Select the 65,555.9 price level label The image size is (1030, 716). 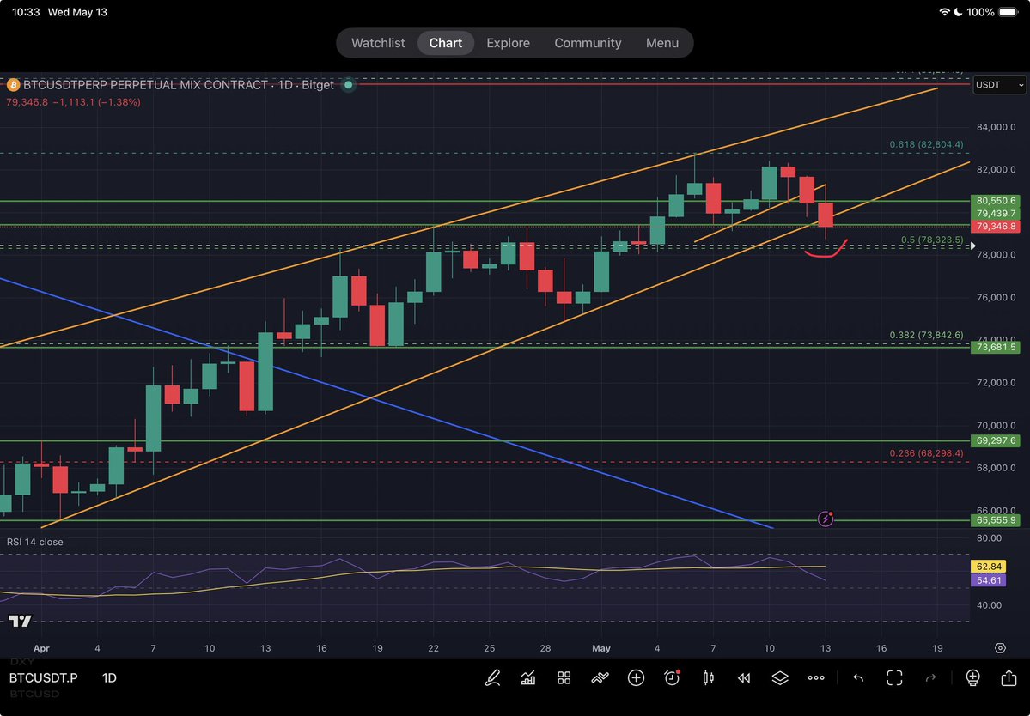[996, 519]
